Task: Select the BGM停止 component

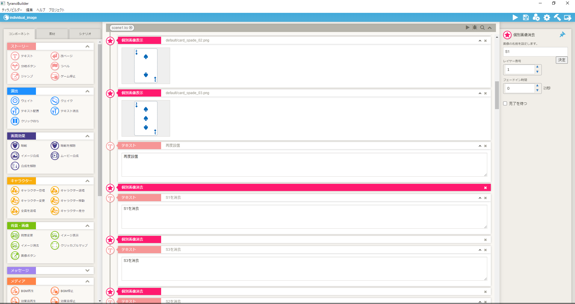Action: pos(62,291)
